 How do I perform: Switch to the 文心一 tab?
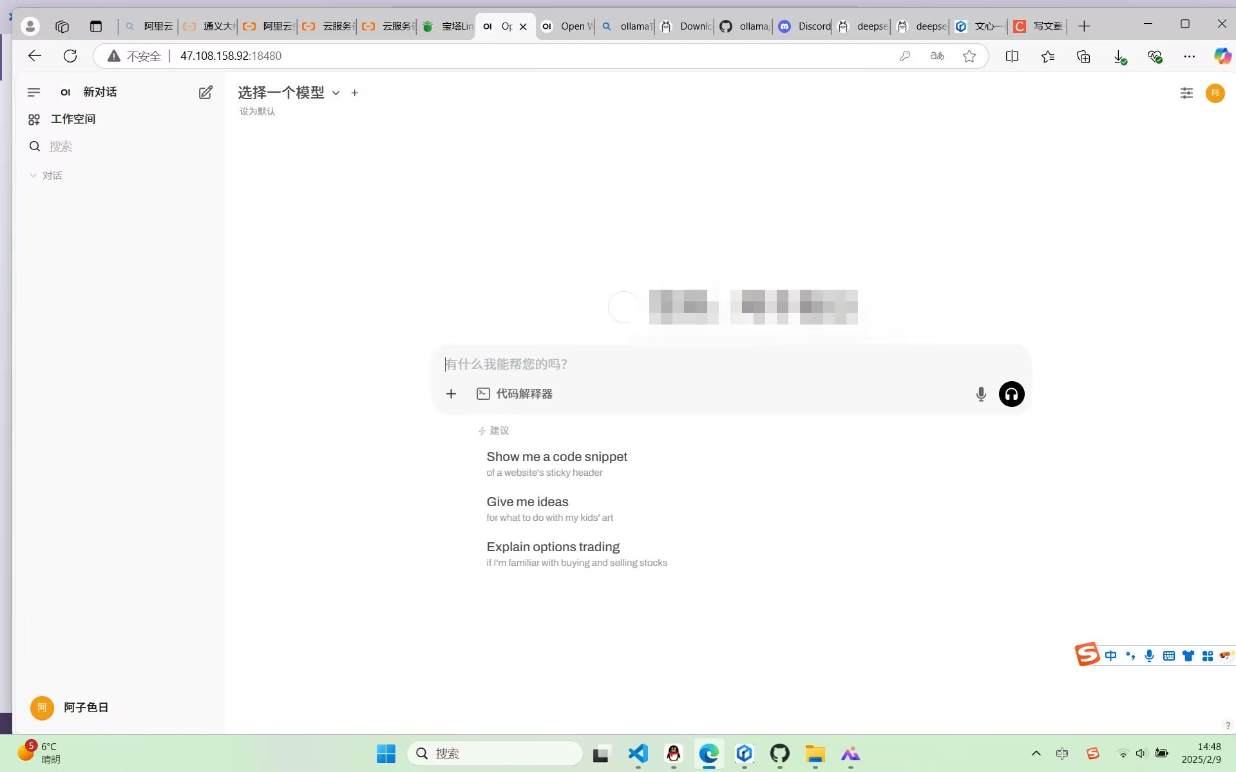click(980, 26)
